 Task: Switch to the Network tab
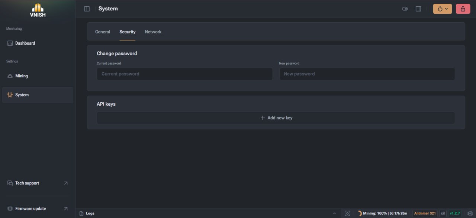(153, 32)
